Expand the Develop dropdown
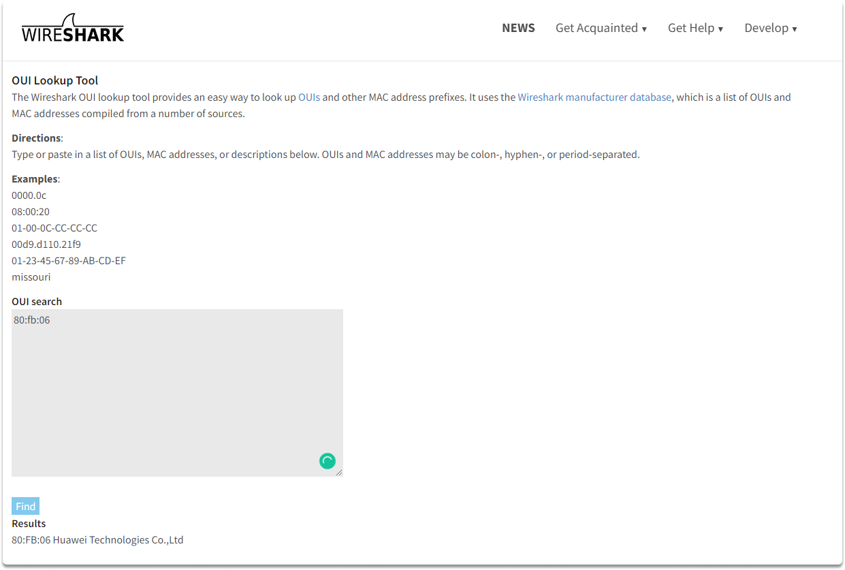 point(771,28)
